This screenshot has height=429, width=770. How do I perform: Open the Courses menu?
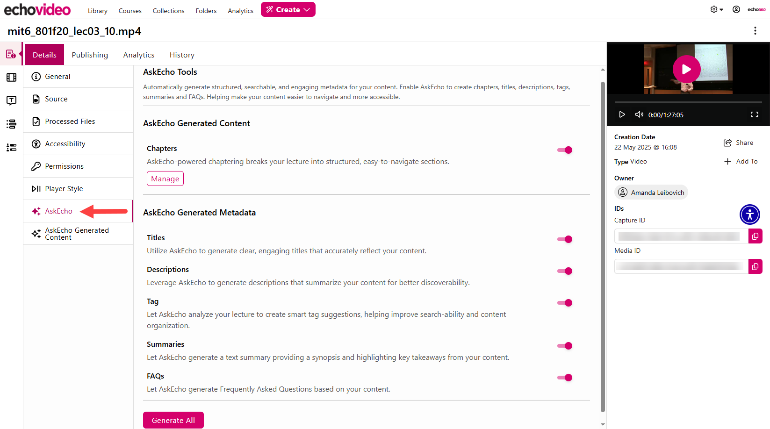pyautogui.click(x=130, y=11)
